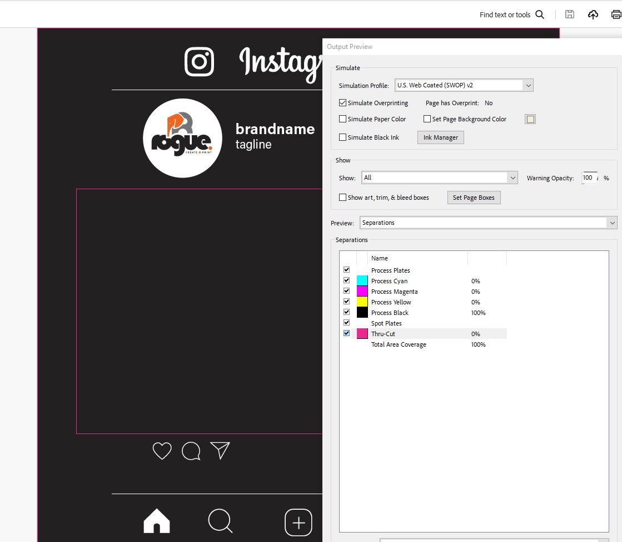Click the brandname text in document
The height and width of the screenshot is (542, 622).
pos(275,129)
